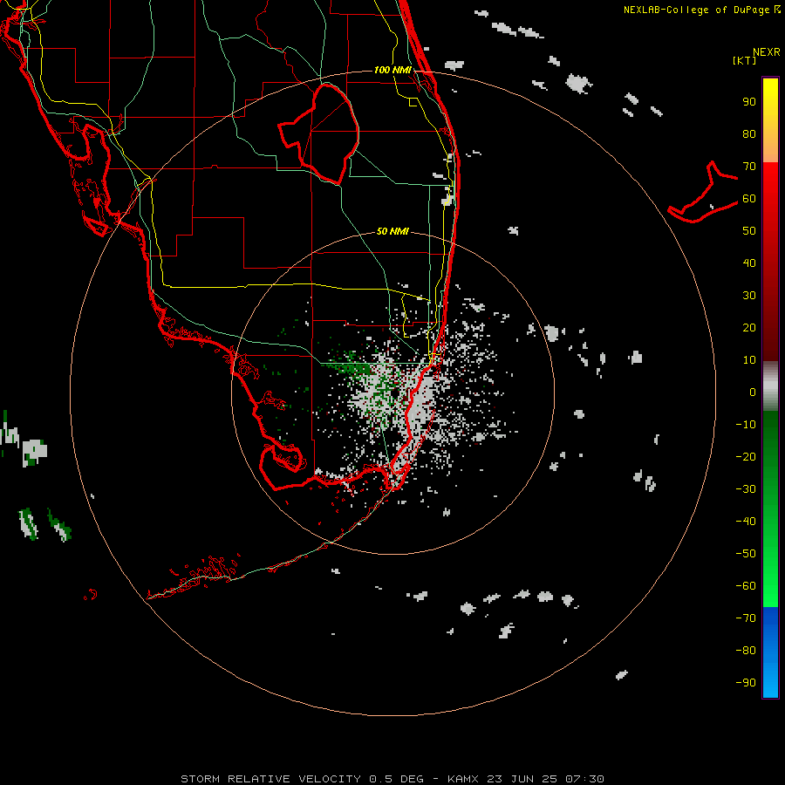Click the 50 value on the velocity scale
The width and height of the screenshot is (785, 785).
tap(749, 231)
